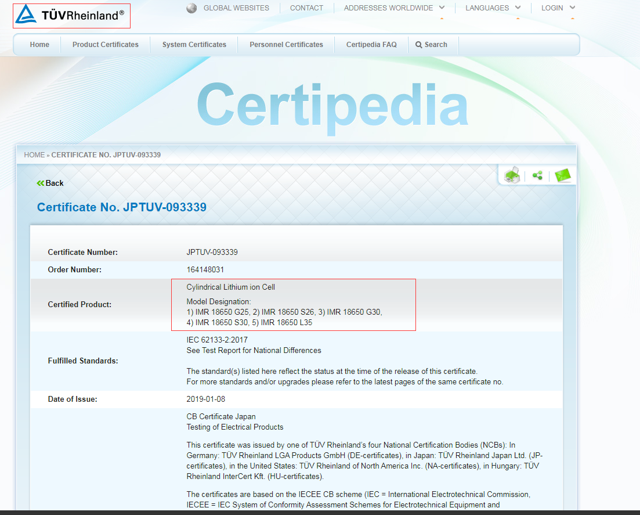Click the Certificate No. JPTUV-093339 heading
640x515 pixels.
click(122, 207)
